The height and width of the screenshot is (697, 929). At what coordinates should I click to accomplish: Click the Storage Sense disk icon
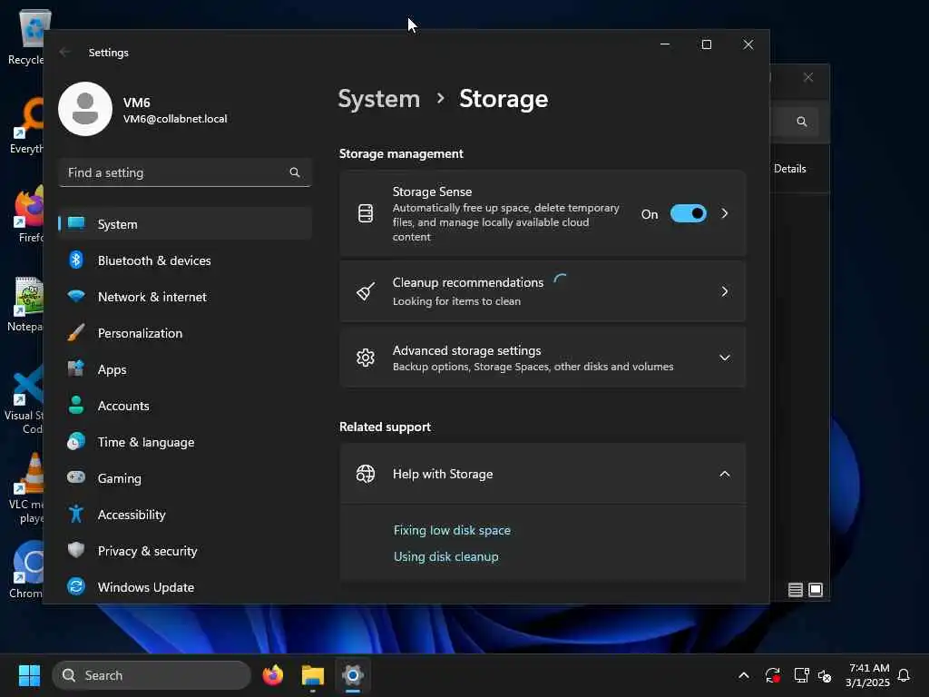click(366, 213)
